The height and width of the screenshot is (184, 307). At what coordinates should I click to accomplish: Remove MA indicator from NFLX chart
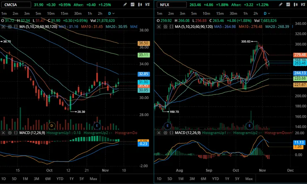pos(159,27)
